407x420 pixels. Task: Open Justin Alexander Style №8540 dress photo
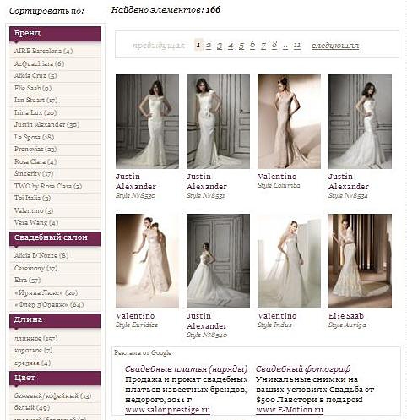point(218,261)
